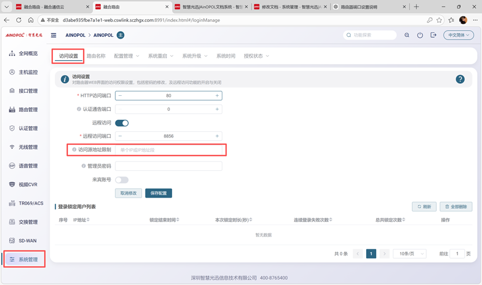Click the help question mark icon

point(460,80)
